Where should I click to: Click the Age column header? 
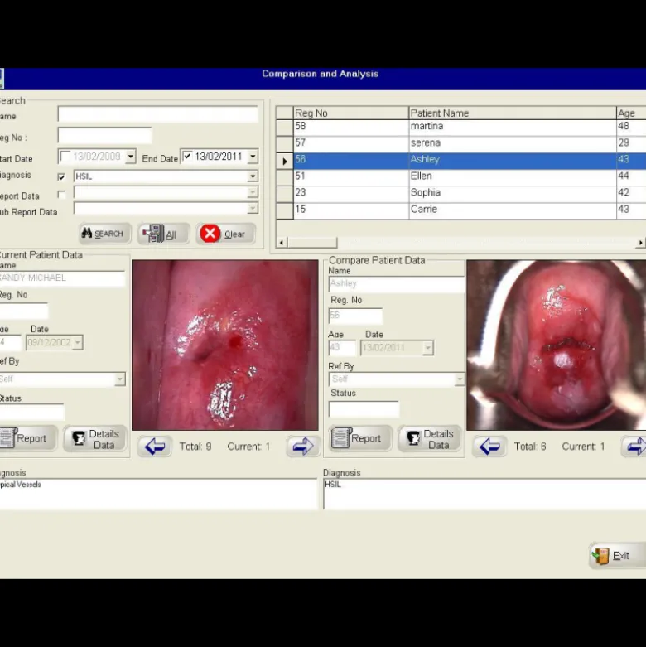tap(631, 113)
